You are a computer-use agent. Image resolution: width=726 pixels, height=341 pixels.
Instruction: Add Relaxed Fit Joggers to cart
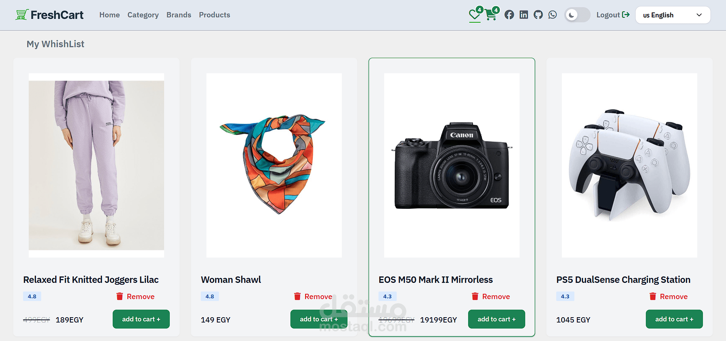[x=141, y=319]
